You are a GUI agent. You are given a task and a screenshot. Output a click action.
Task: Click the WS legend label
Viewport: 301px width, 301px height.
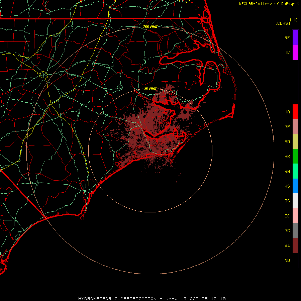pyautogui.click(x=287, y=186)
